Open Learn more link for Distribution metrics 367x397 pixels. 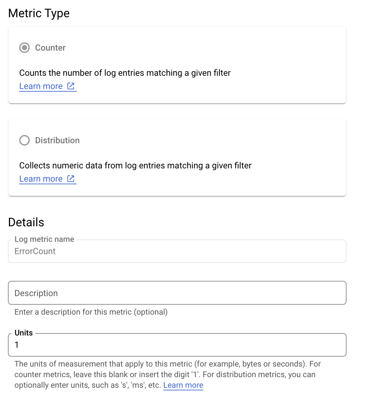click(41, 179)
